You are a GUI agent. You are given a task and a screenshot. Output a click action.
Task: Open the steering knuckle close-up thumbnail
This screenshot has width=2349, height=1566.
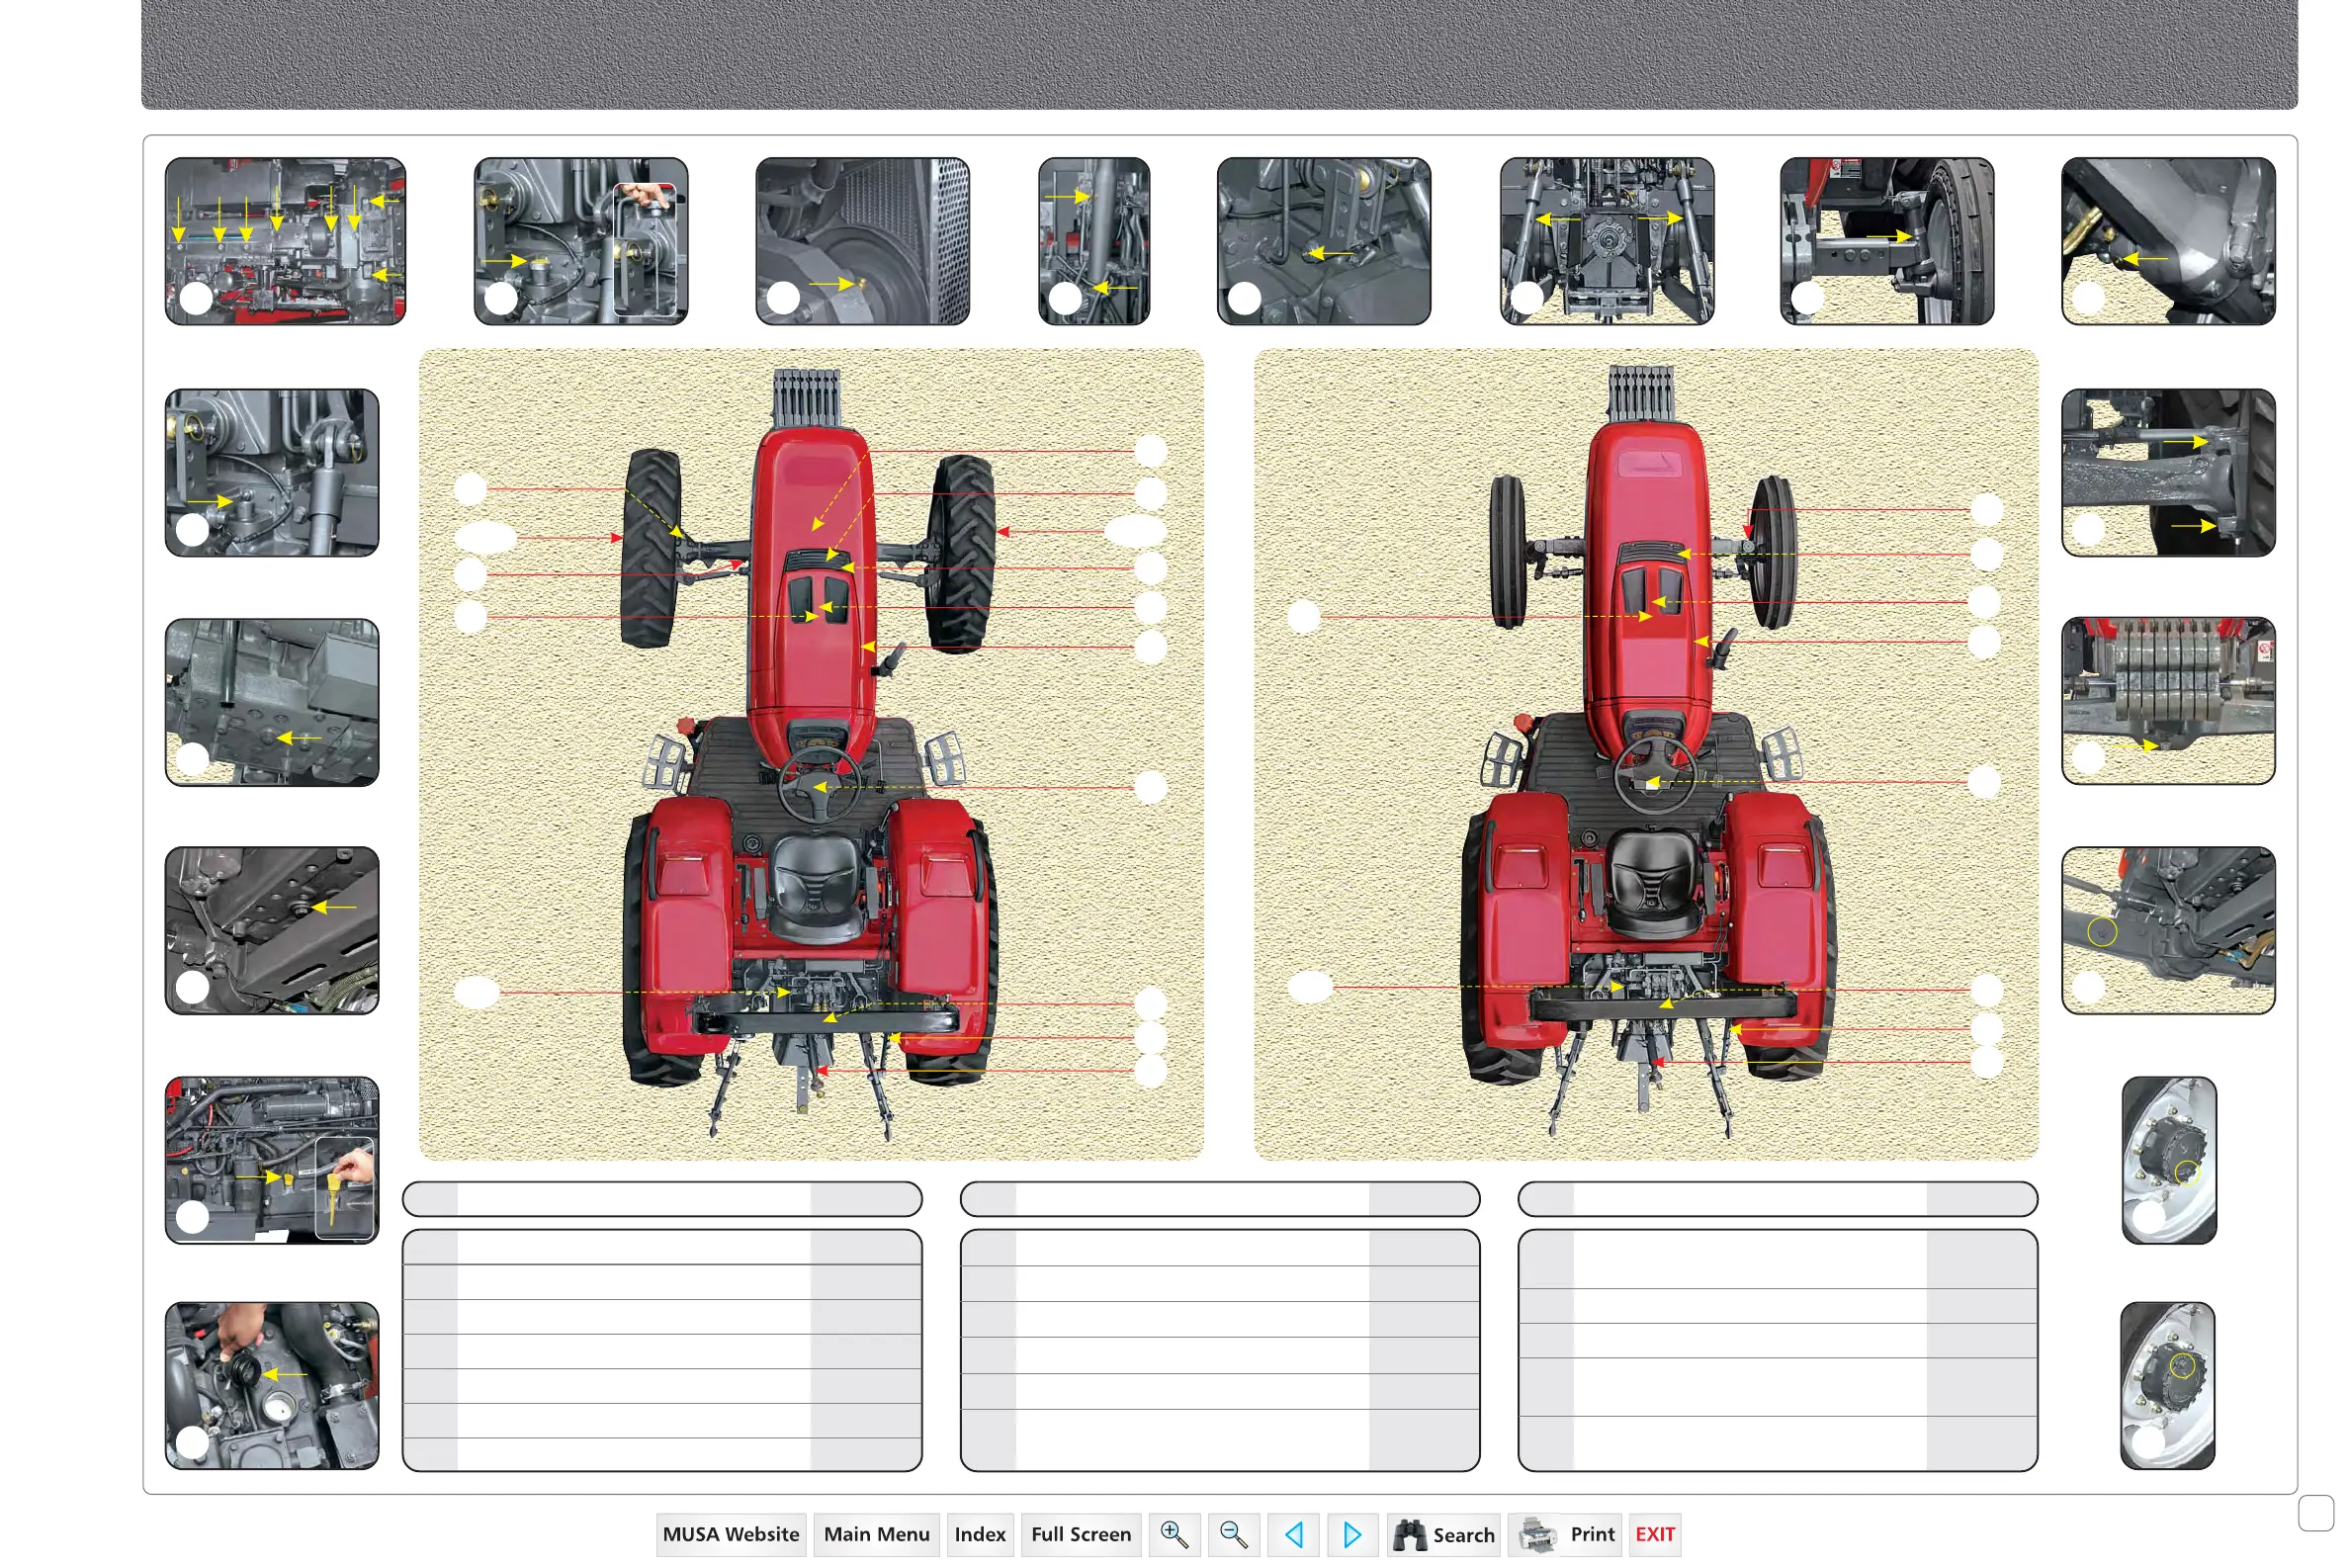[x=2169, y=240]
